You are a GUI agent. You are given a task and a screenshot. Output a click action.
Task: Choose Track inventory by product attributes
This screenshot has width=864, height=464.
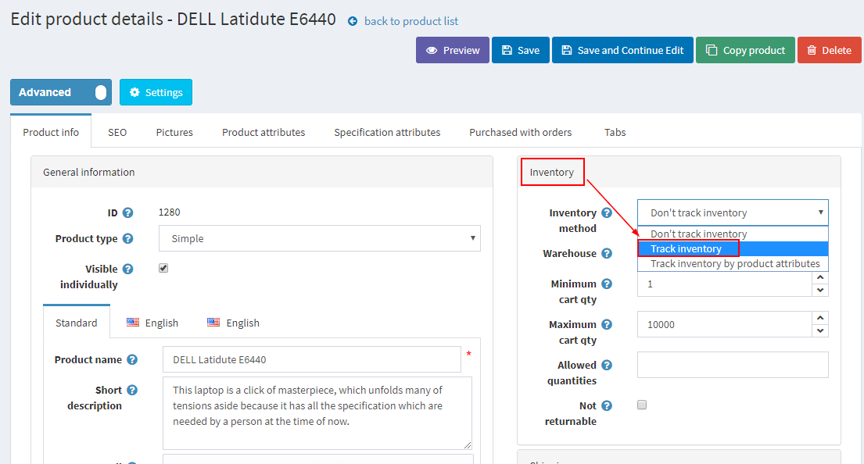(733, 264)
